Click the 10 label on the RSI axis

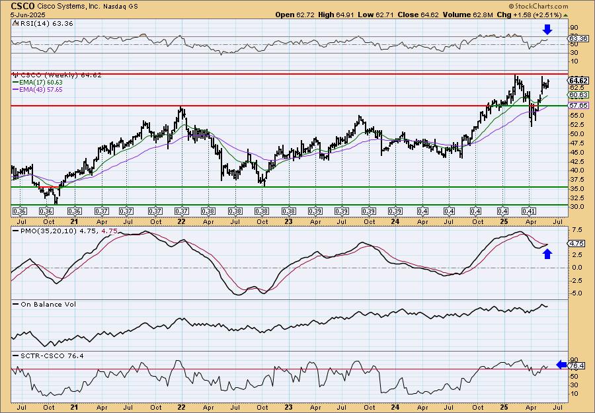[x=574, y=61]
